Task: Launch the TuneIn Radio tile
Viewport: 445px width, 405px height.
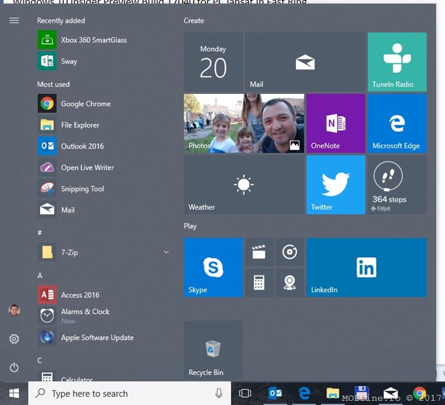Action: click(397, 62)
